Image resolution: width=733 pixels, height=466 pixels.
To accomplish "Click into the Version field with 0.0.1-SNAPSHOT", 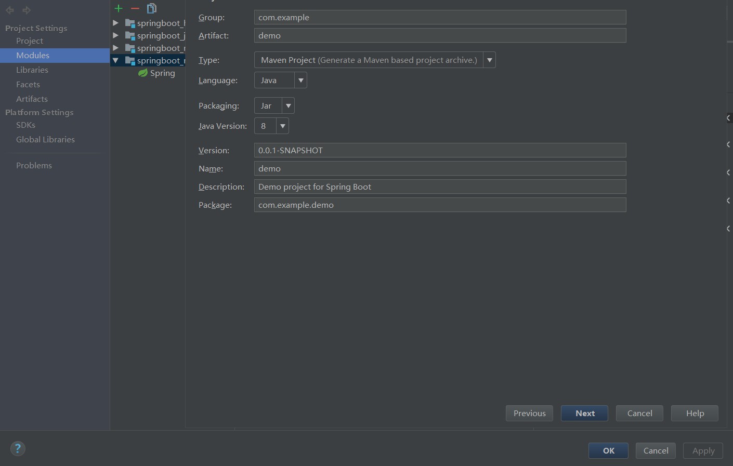I will pyautogui.click(x=440, y=150).
